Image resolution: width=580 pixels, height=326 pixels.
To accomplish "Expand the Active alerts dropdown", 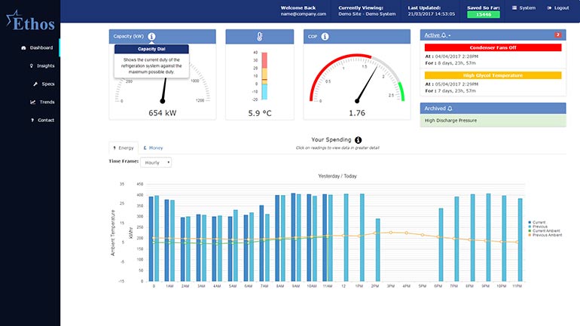I will (x=436, y=35).
